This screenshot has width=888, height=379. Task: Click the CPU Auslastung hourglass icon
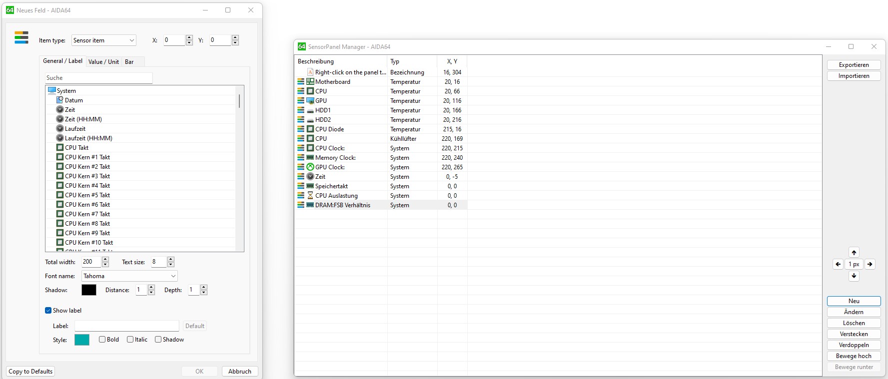click(310, 196)
